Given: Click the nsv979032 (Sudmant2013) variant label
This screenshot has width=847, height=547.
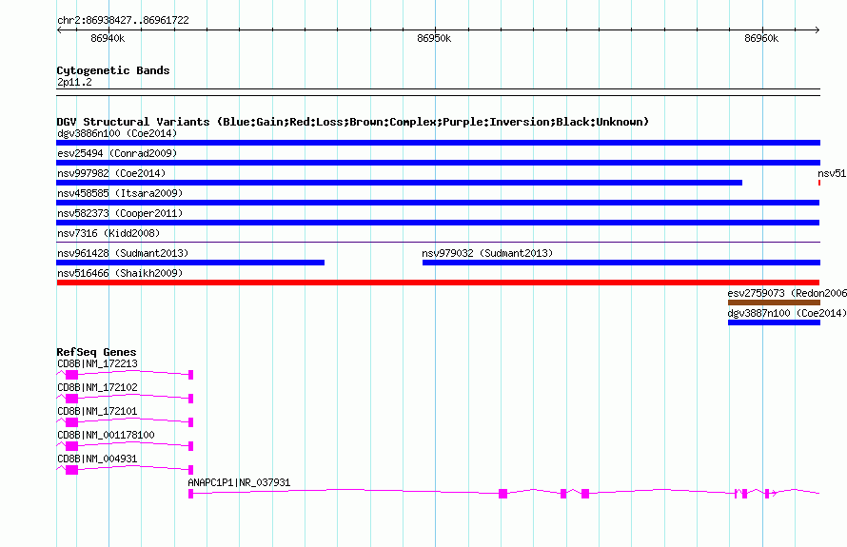Looking at the screenshot, I should pos(487,253).
